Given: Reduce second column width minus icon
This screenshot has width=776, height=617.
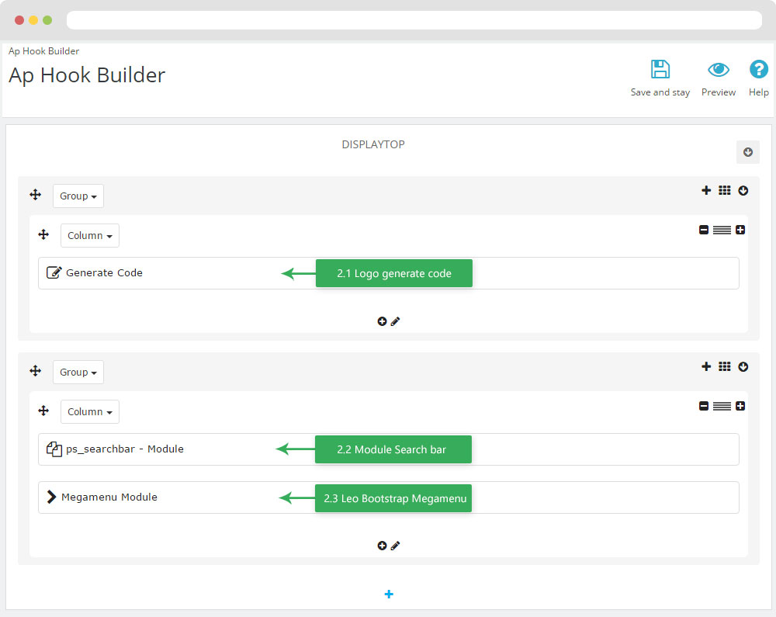Looking at the screenshot, I should point(704,406).
